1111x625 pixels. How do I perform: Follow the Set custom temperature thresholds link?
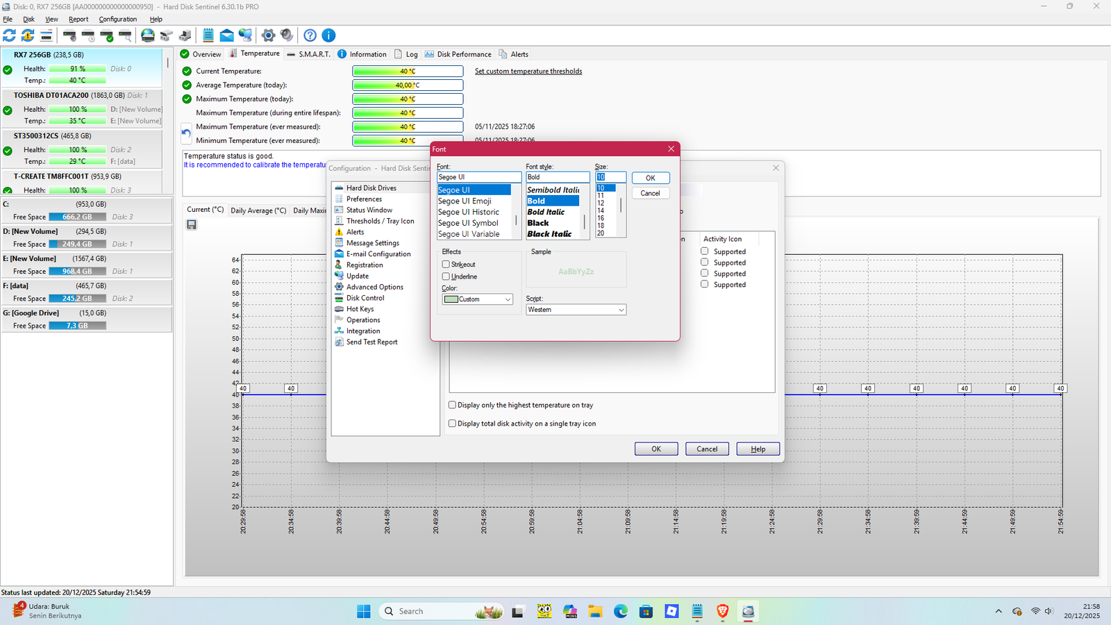pos(528,71)
